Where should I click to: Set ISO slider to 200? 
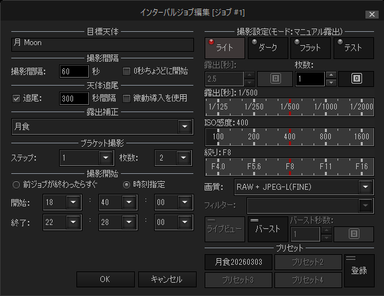point(254,137)
